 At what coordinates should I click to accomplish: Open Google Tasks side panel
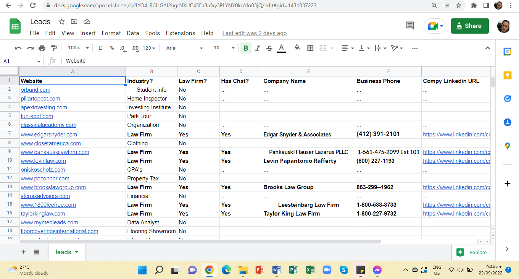coord(507,99)
